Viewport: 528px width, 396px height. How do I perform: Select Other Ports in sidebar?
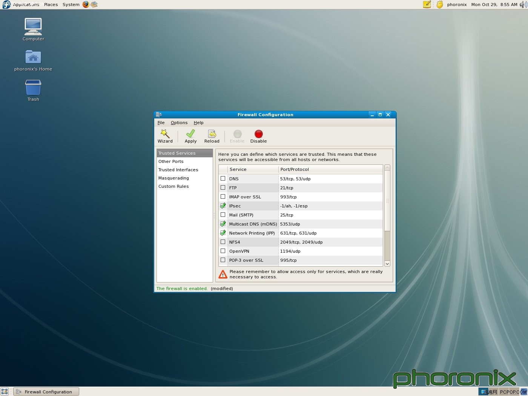184,161
